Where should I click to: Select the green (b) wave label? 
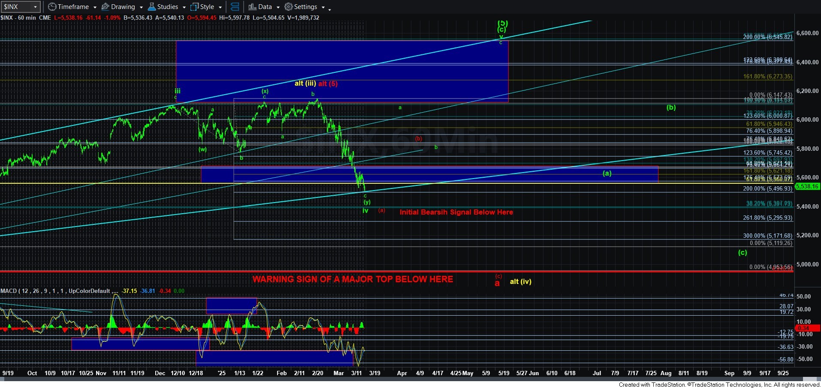(671, 107)
